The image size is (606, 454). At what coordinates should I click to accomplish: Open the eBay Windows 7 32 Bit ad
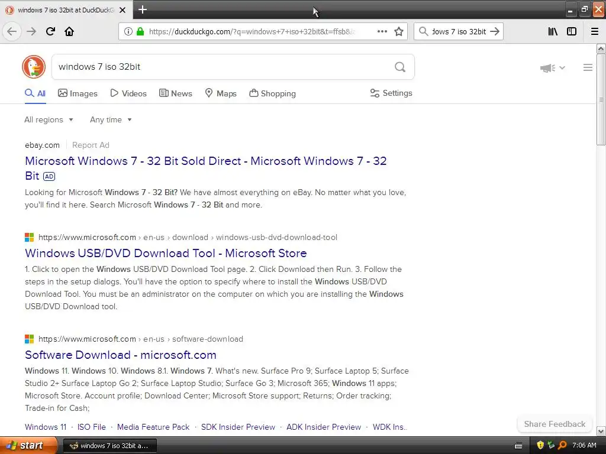tap(205, 168)
